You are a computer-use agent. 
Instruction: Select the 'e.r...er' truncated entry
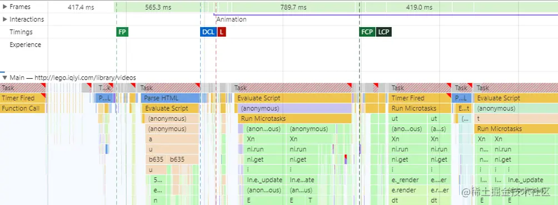pyautogui.click(x=440, y=191)
